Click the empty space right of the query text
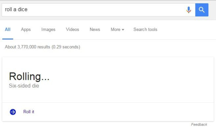Screen dimensions: 216x132 106,10
